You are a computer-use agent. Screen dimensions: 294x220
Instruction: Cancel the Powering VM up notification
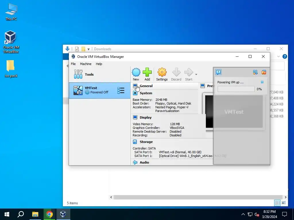click(262, 82)
